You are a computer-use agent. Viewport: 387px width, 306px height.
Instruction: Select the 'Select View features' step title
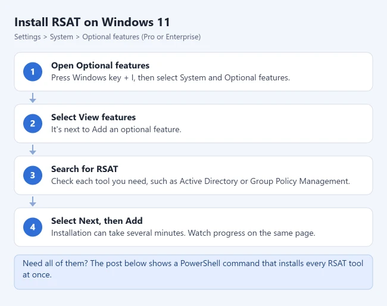click(x=93, y=117)
